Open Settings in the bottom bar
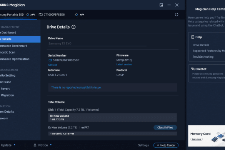 (143, 145)
